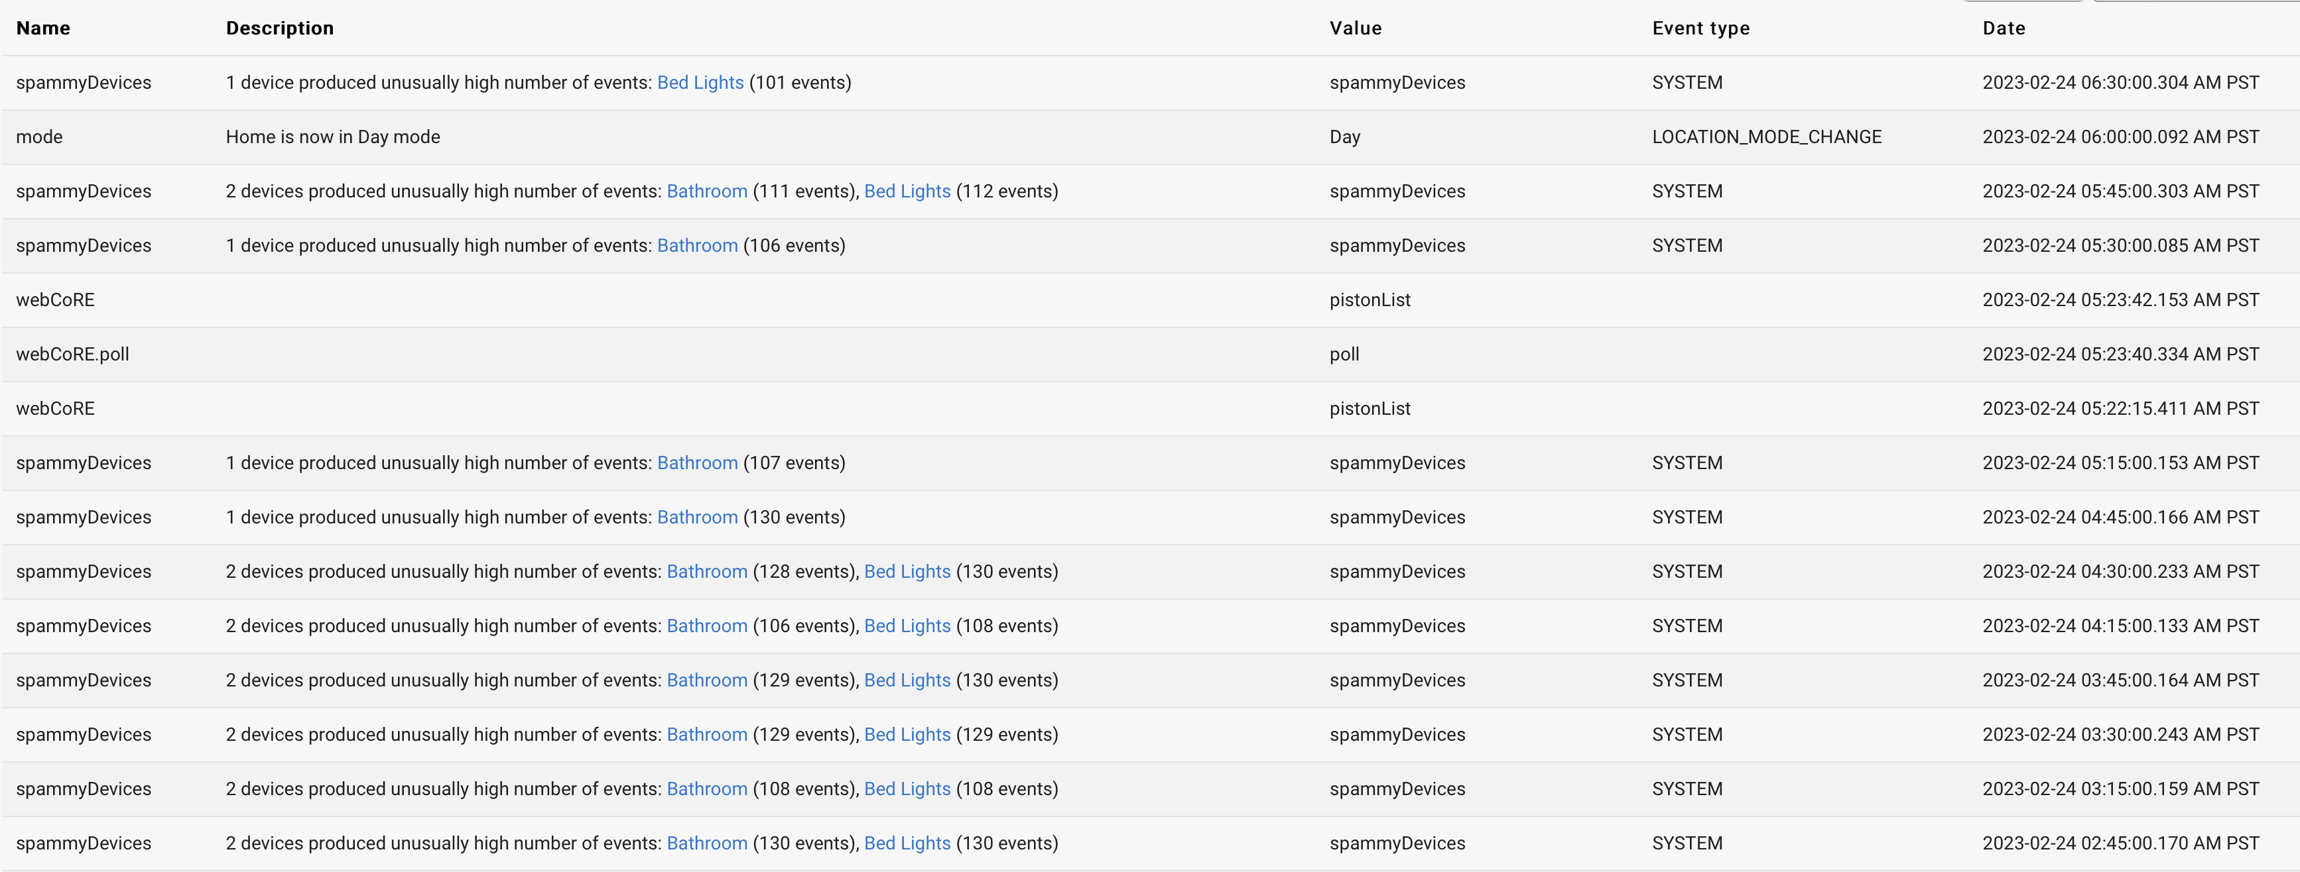Click the LOCATION_MODE_CHANGE event type cell

[1766, 137]
